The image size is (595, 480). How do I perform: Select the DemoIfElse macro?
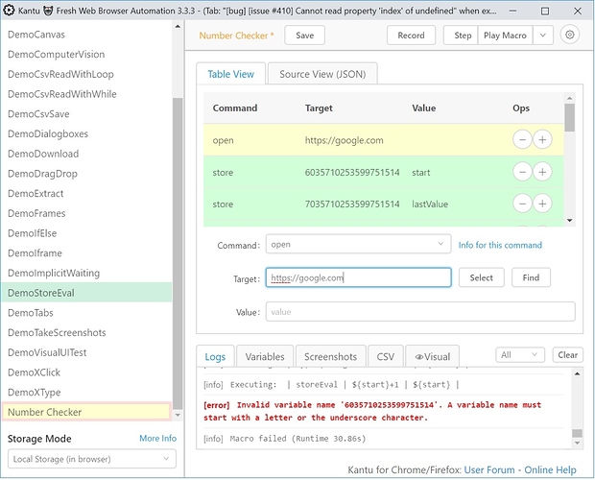click(87, 233)
